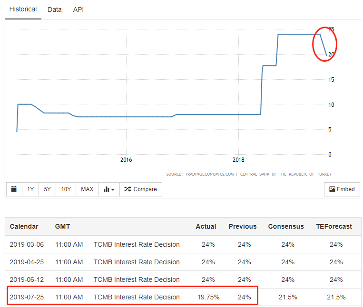
Task: Click the Consensus column header
Action: coord(285,226)
